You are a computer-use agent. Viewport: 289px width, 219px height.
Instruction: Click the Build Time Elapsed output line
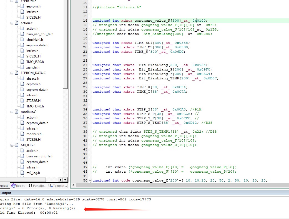click(29, 213)
